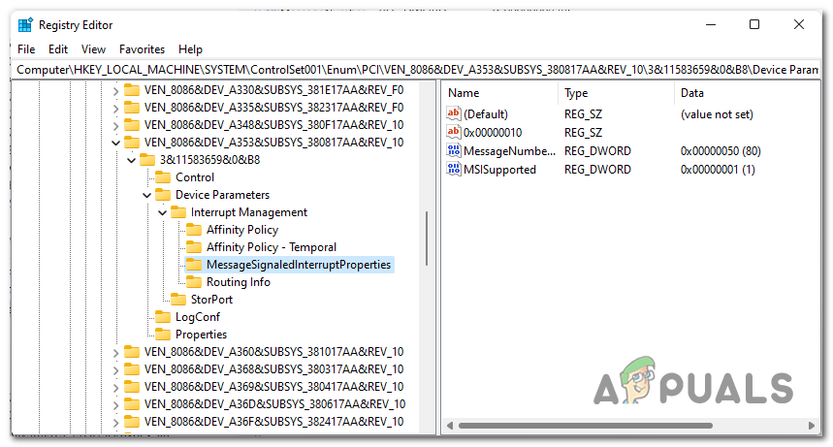Image resolution: width=833 pixels, height=447 pixels.
Task: Collapse the Interrupt Management key
Action: tap(163, 213)
